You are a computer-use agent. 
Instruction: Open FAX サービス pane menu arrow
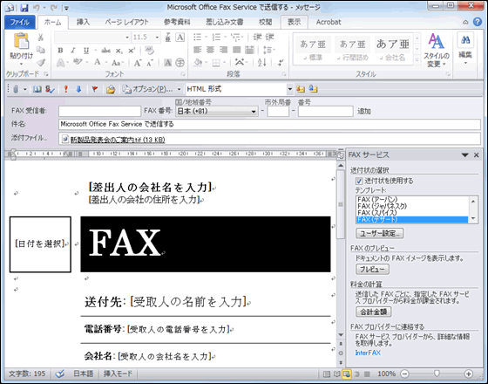[x=465, y=155]
